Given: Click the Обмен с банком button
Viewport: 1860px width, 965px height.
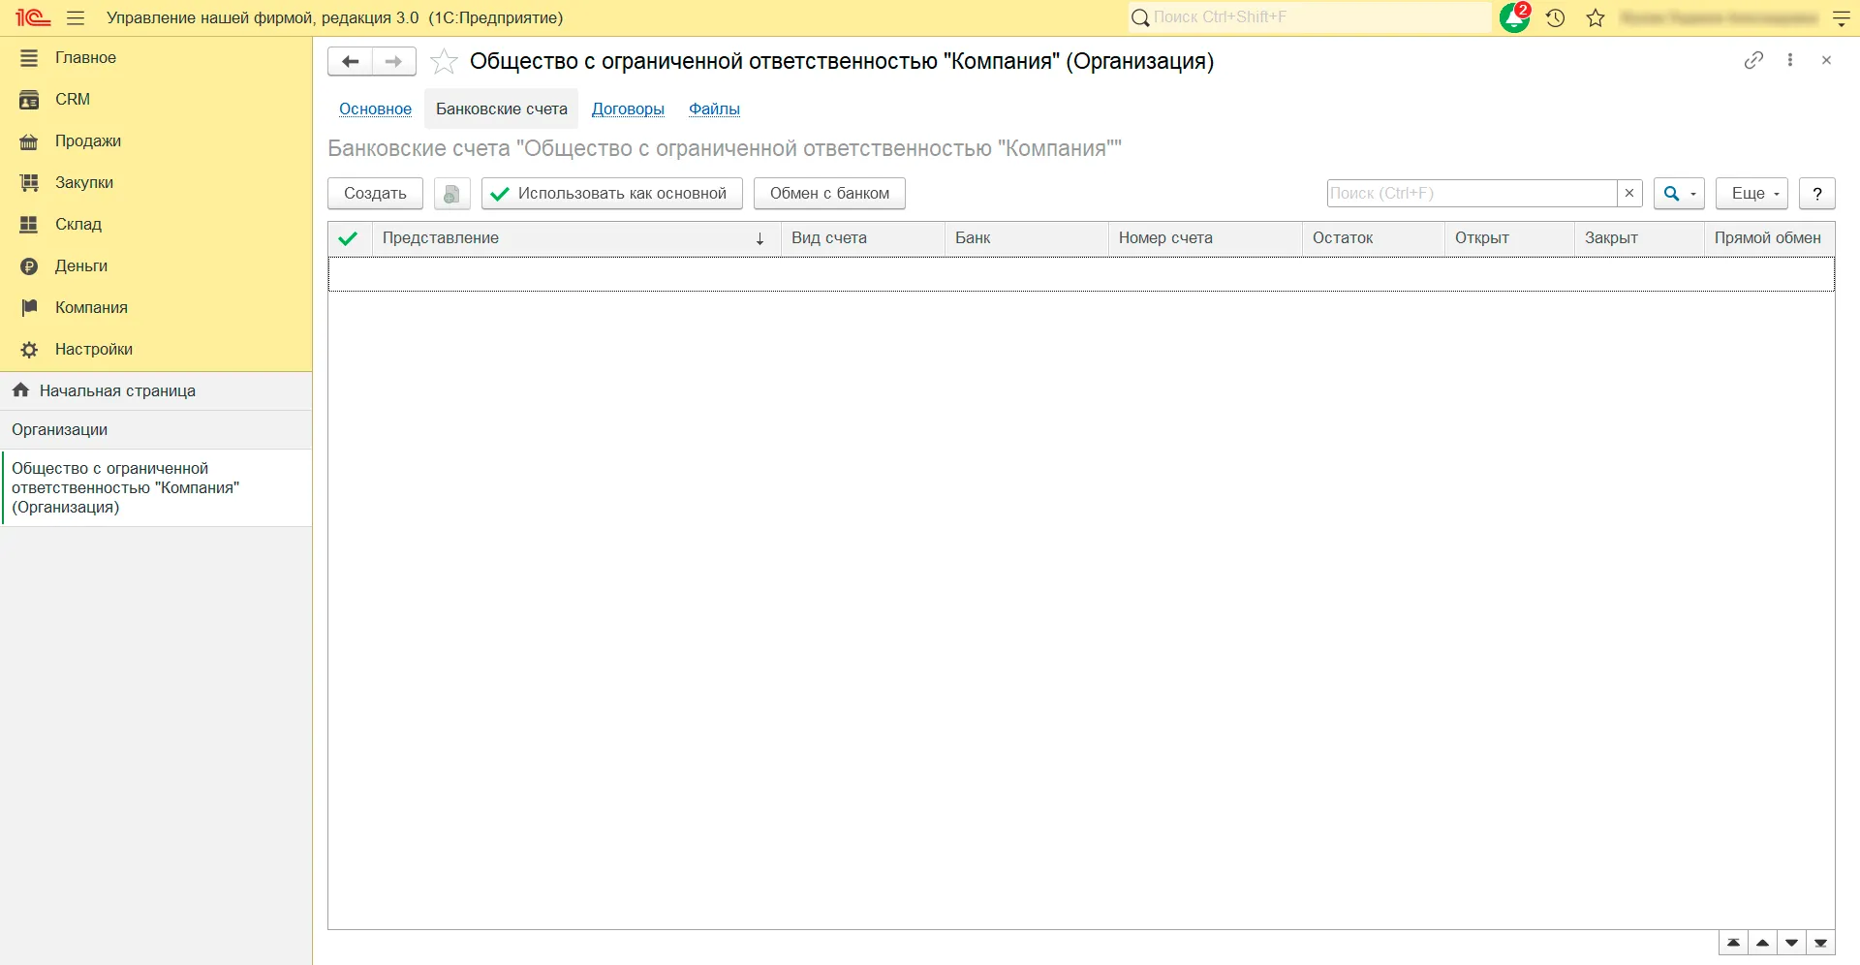Looking at the screenshot, I should tap(829, 194).
